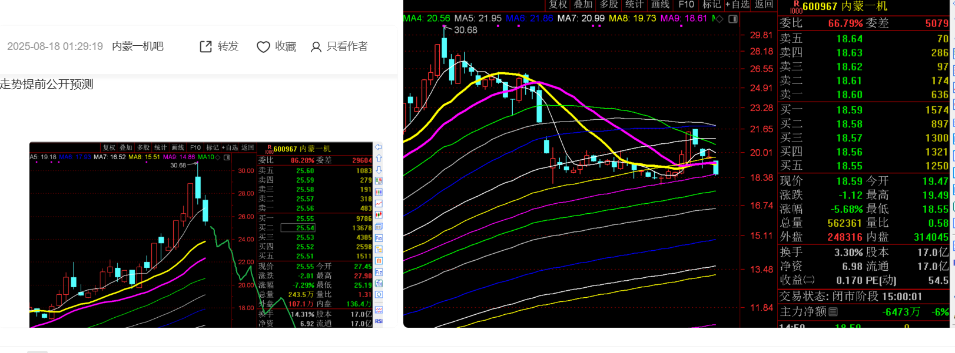Click the 600967 内蒙一机 title in right chart
The width and height of the screenshot is (955, 353).
tap(845, 6)
